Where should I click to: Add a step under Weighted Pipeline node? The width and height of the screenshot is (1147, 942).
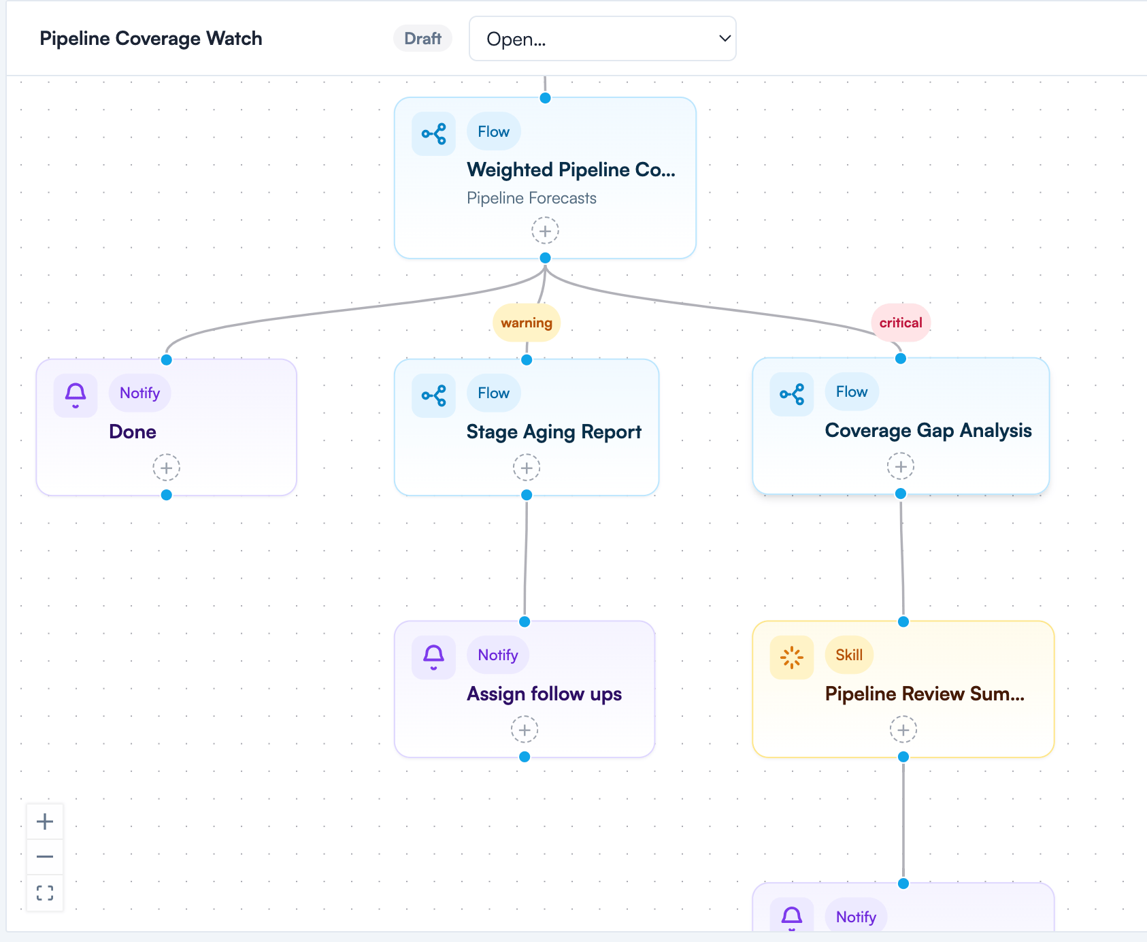(545, 231)
